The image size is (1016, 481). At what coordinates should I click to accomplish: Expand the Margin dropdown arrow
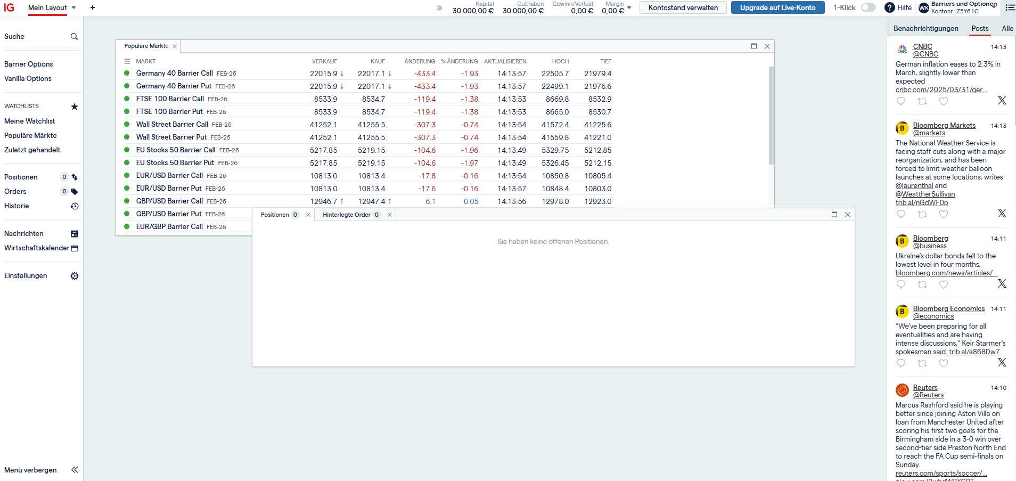coord(629,7)
